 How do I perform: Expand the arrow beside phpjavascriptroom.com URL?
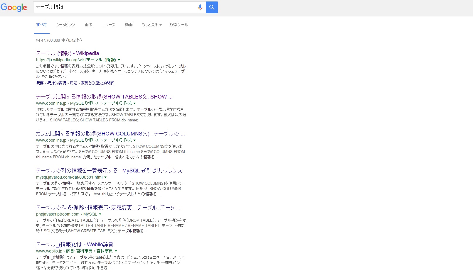[x=100, y=214]
